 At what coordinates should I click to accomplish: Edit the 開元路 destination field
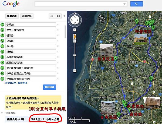31,52
